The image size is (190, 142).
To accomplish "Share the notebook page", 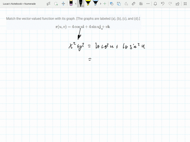I will coord(177,4).
